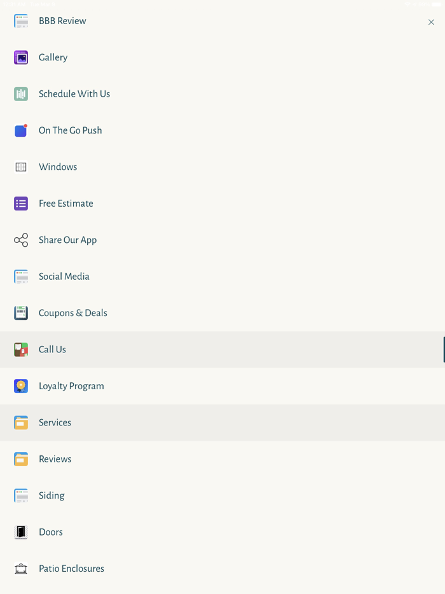Select the Windows menu label
This screenshot has height=594, width=445.
click(58, 167)
